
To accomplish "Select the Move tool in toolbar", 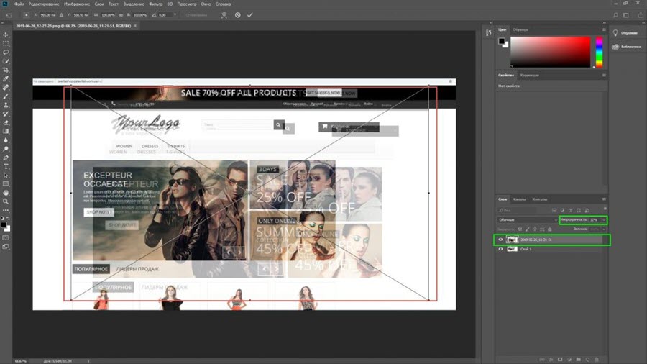I will coord(6,35).
